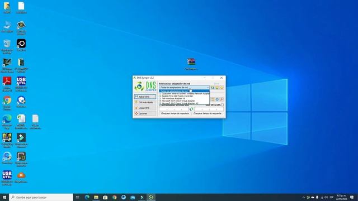Click the left DNS server IP input field
Screen dimensions: 358x201
pyautogui.click(x=174, y=109)
